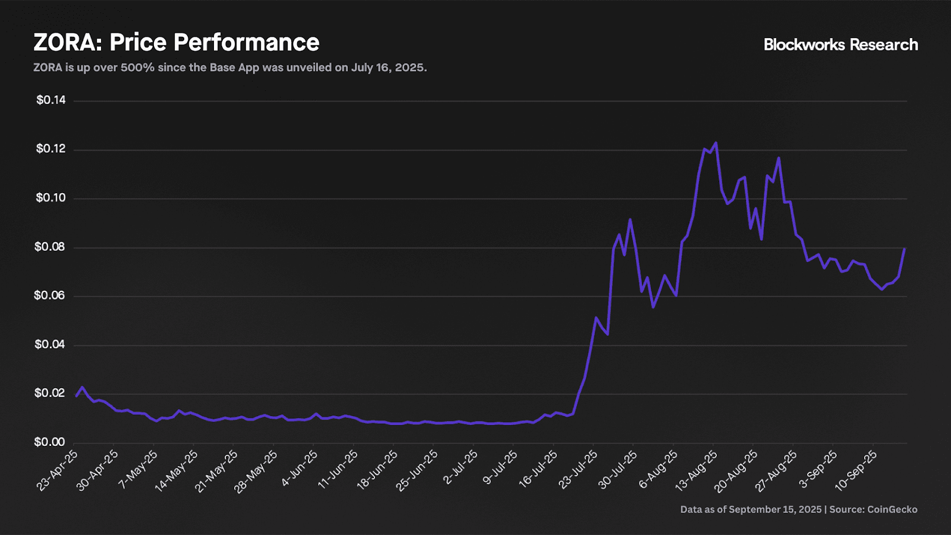Click the '10-Sep-25' date label
951x535 pixels.
(856, 471)
